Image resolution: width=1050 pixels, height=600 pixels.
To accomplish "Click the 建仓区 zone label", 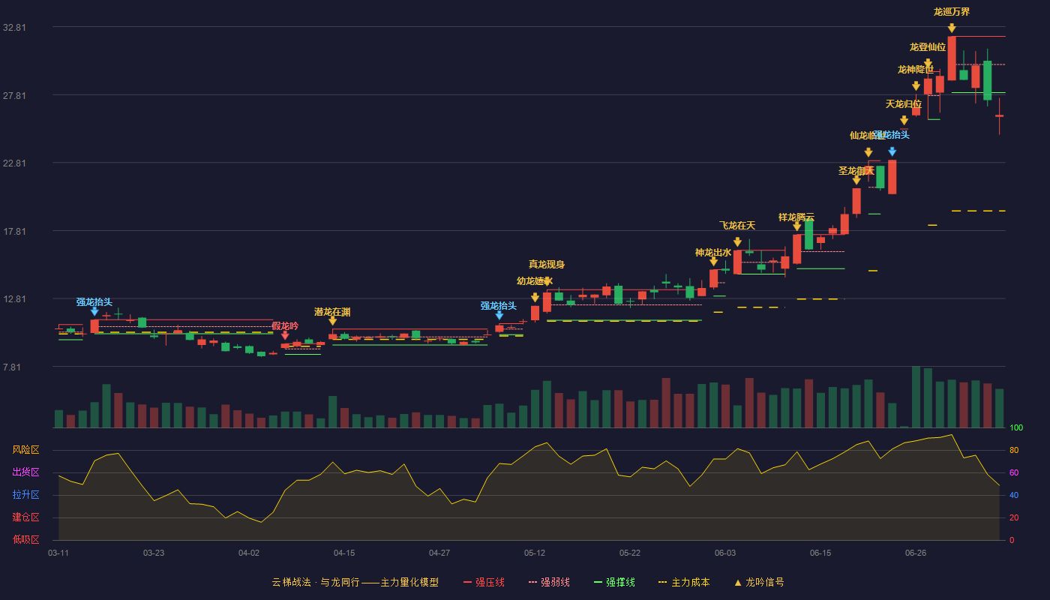I will [26, 517].
